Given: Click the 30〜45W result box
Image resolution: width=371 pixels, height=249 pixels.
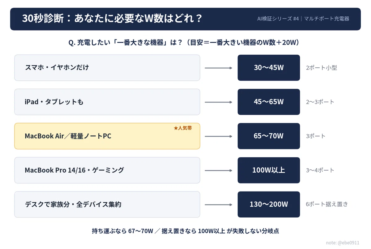Looking at the screenshot, I should [x=269, y=68].
